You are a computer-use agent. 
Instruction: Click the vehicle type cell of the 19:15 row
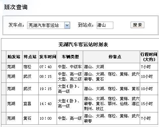click(x=70, y=89)
